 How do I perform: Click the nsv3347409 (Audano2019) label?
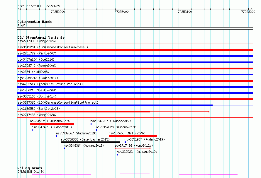click(x=52, y=127)
